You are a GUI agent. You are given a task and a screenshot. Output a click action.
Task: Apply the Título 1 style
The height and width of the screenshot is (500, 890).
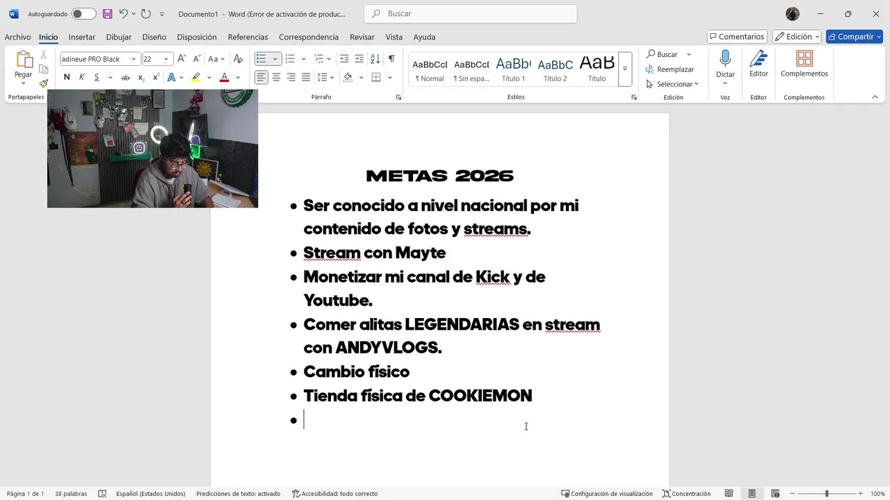(513, 69)
